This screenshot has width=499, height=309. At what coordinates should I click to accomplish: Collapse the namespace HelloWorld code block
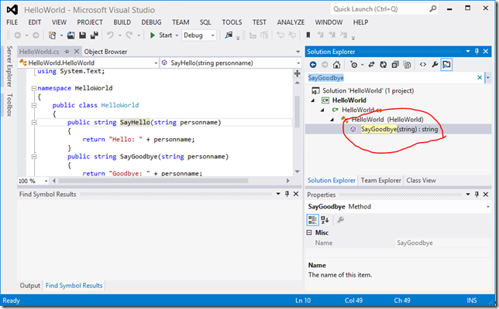[33, 88]
